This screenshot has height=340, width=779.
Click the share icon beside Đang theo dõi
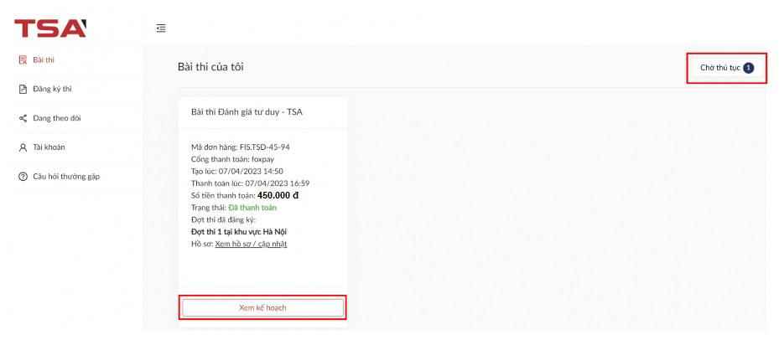coord(23,118)
